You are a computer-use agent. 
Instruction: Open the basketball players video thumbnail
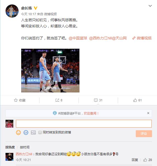pyautogui.click(x=50, y=70)
